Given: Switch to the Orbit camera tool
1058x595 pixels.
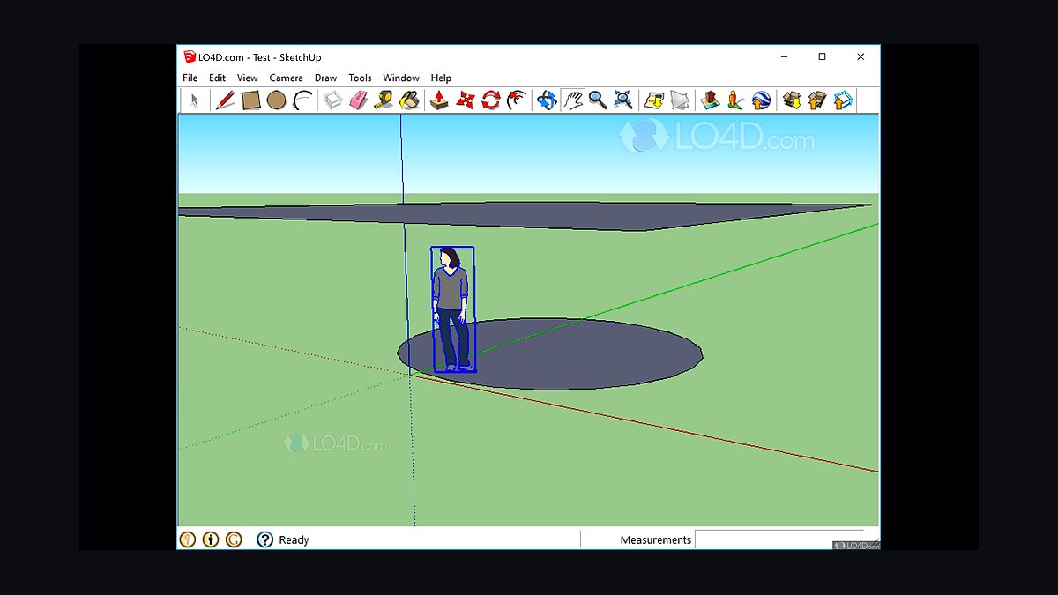Looking at the screenshot, I should tap(548, 100).
